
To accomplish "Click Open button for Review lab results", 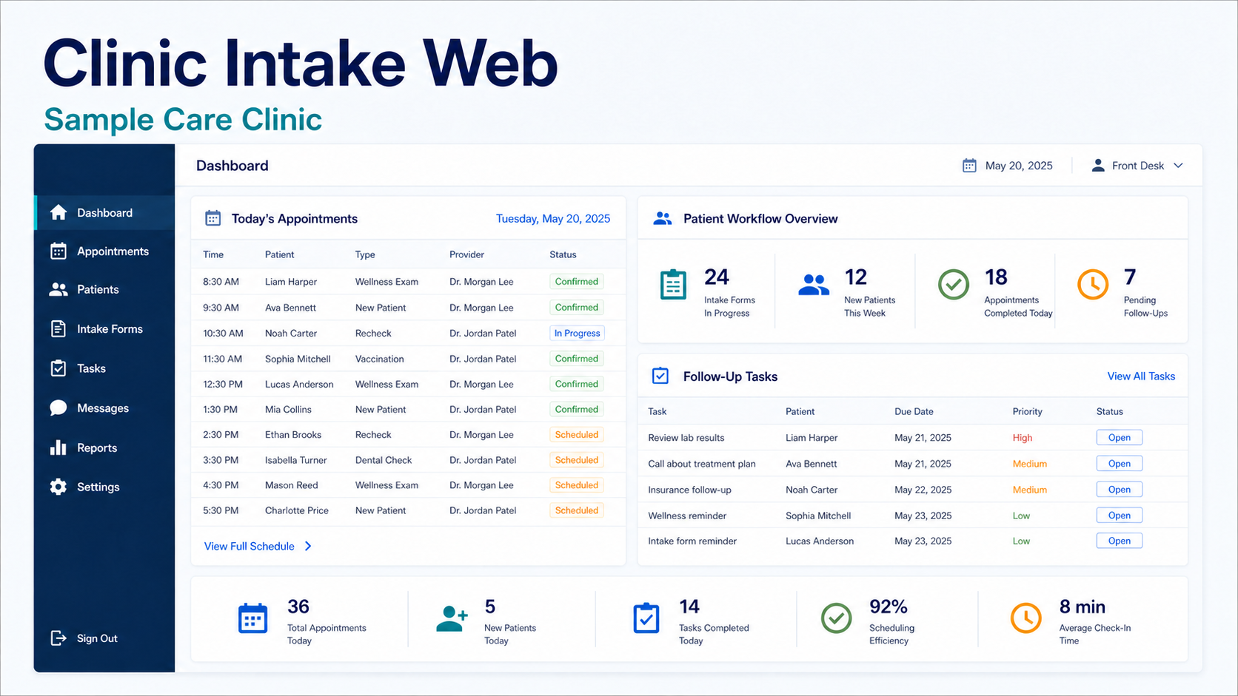I will click(1120, 438).
